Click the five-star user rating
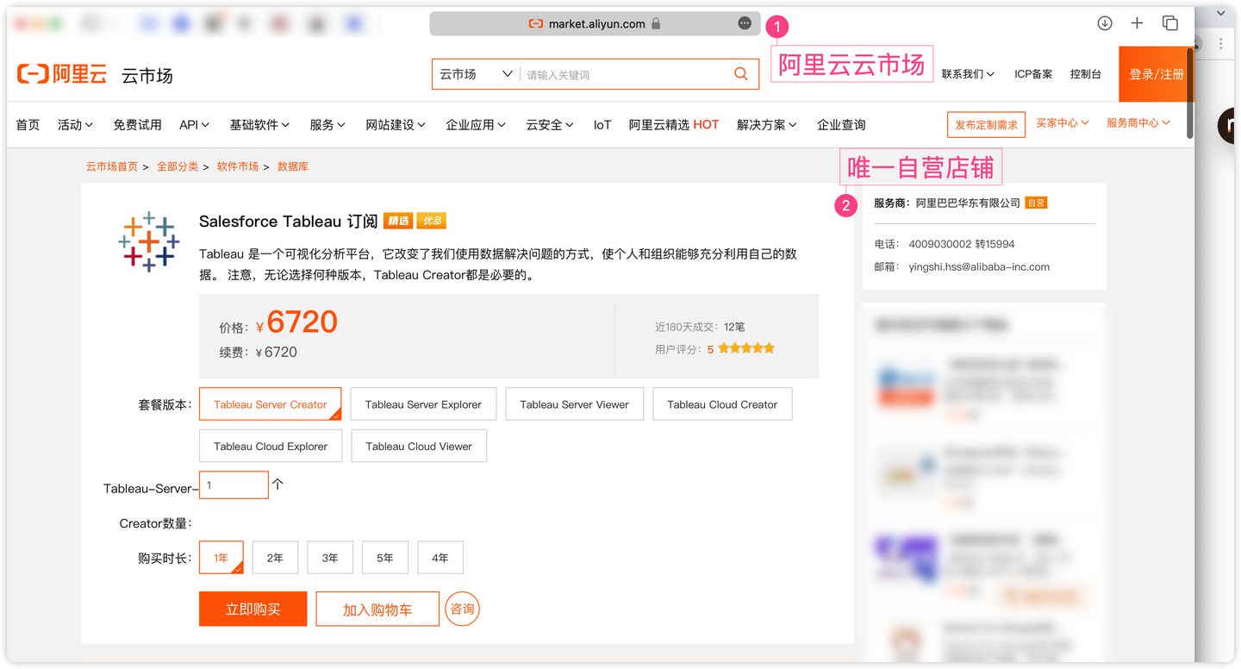The height and width of the screenshot is (669, 1241). [746, 348]
